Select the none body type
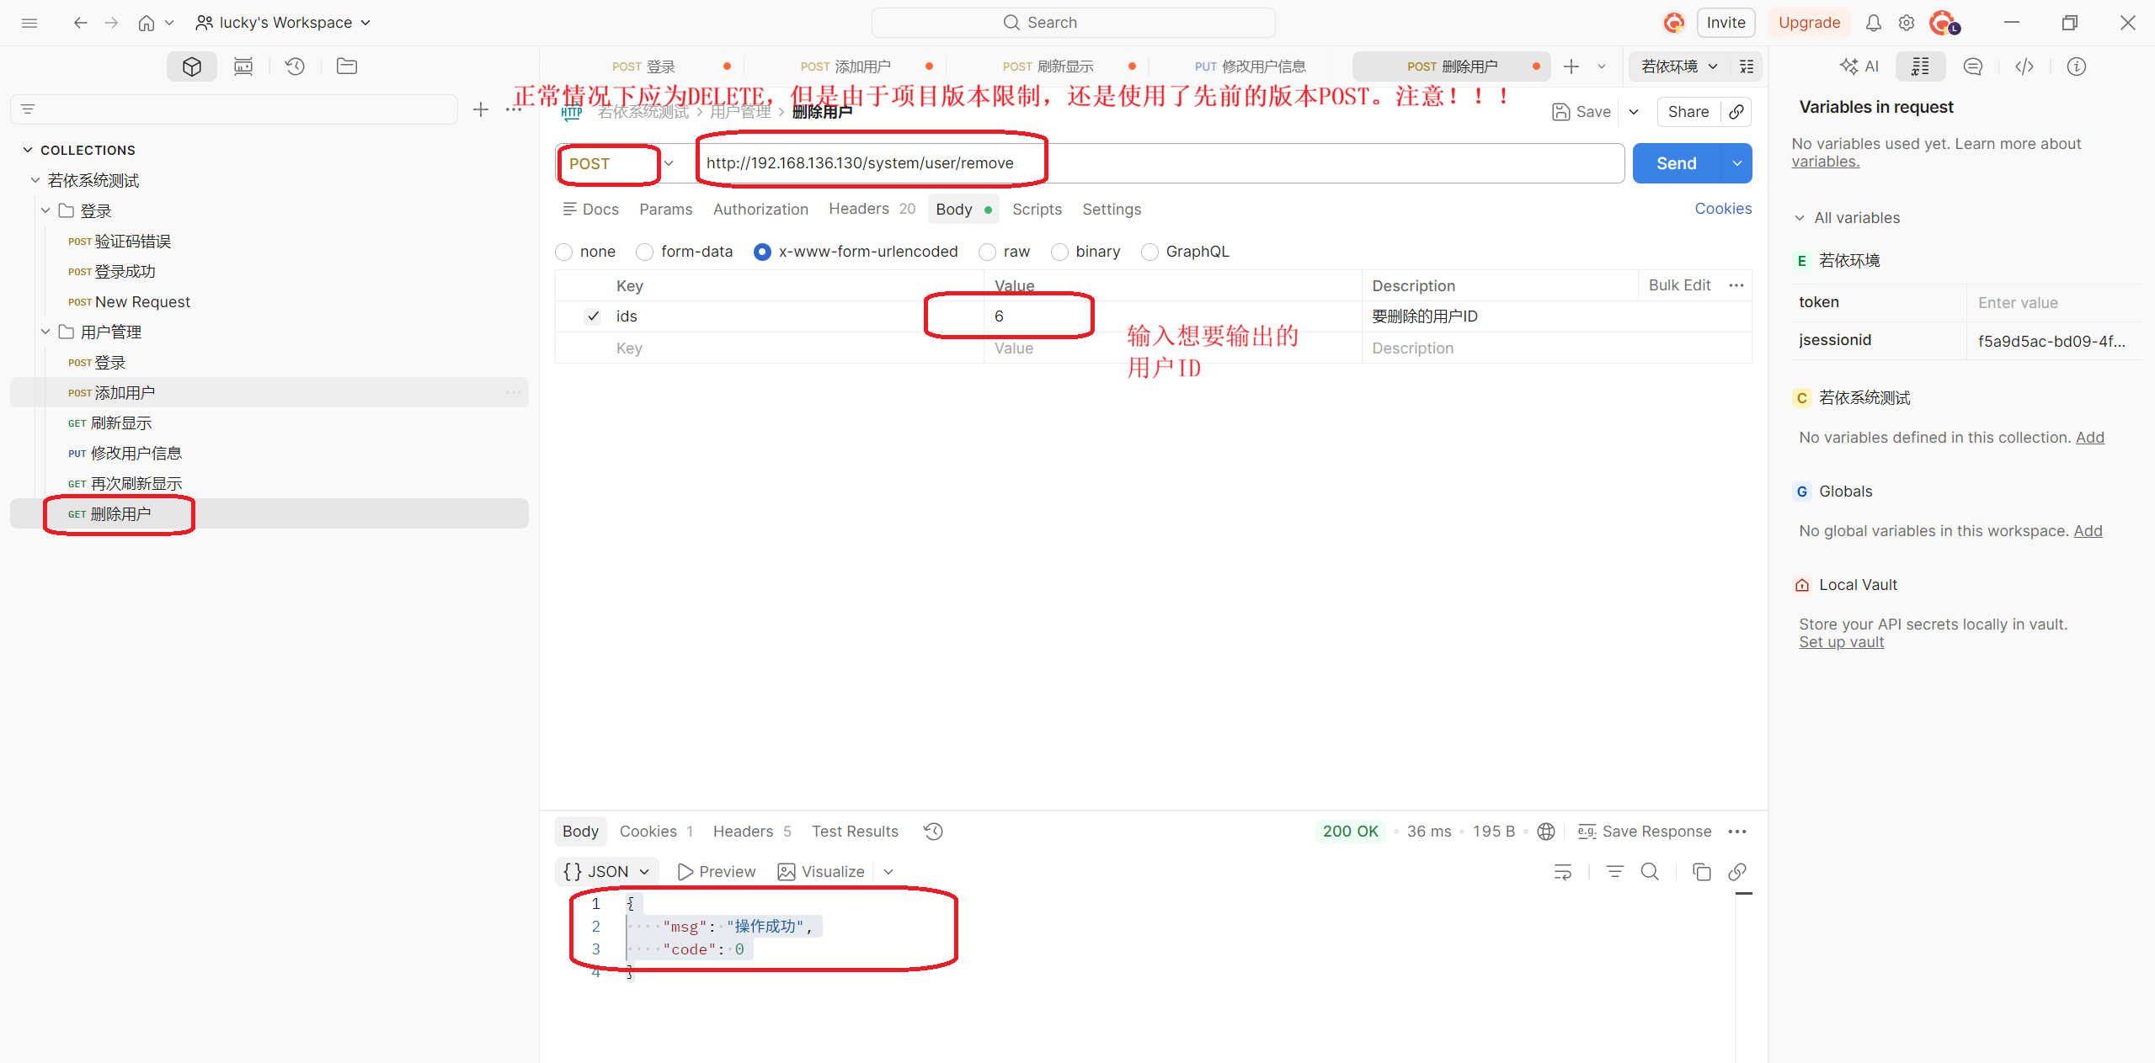This screenshot has height=1063, width=2155. [x=564, y=252]
